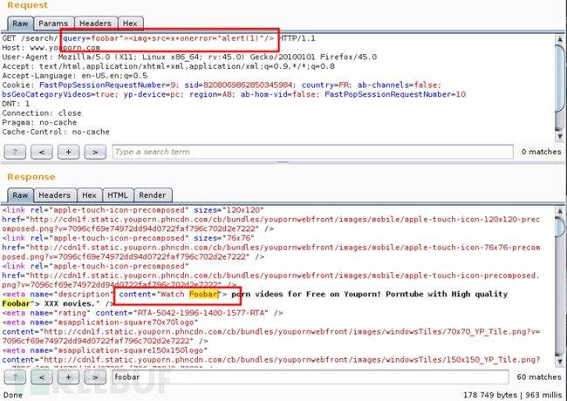
Task: Click the response pane scrollbar up arrow
Action: 560,211
